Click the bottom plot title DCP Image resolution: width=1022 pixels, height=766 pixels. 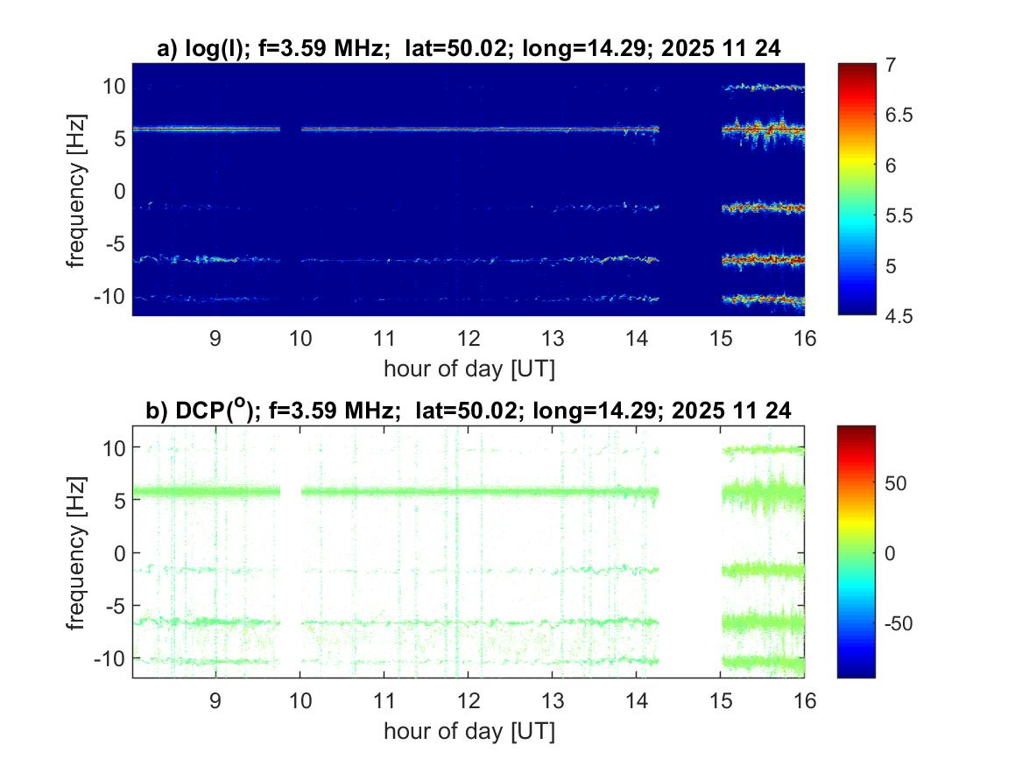(x=468, y=410)
